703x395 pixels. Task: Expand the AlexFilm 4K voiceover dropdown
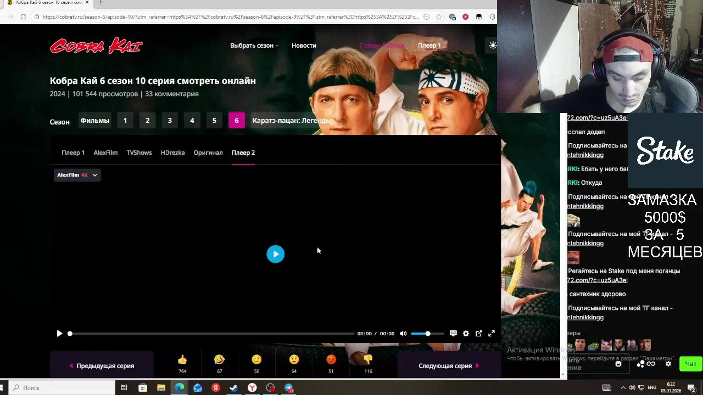click(x=77, y=175)
